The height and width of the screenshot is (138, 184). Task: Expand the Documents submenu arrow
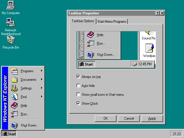click(x=41, y=79)
